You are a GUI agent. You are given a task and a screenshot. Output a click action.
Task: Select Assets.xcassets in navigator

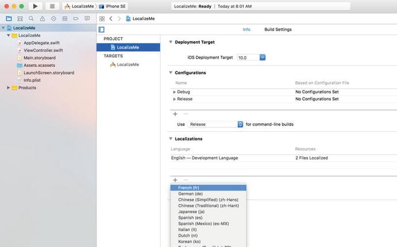point(39,65)
